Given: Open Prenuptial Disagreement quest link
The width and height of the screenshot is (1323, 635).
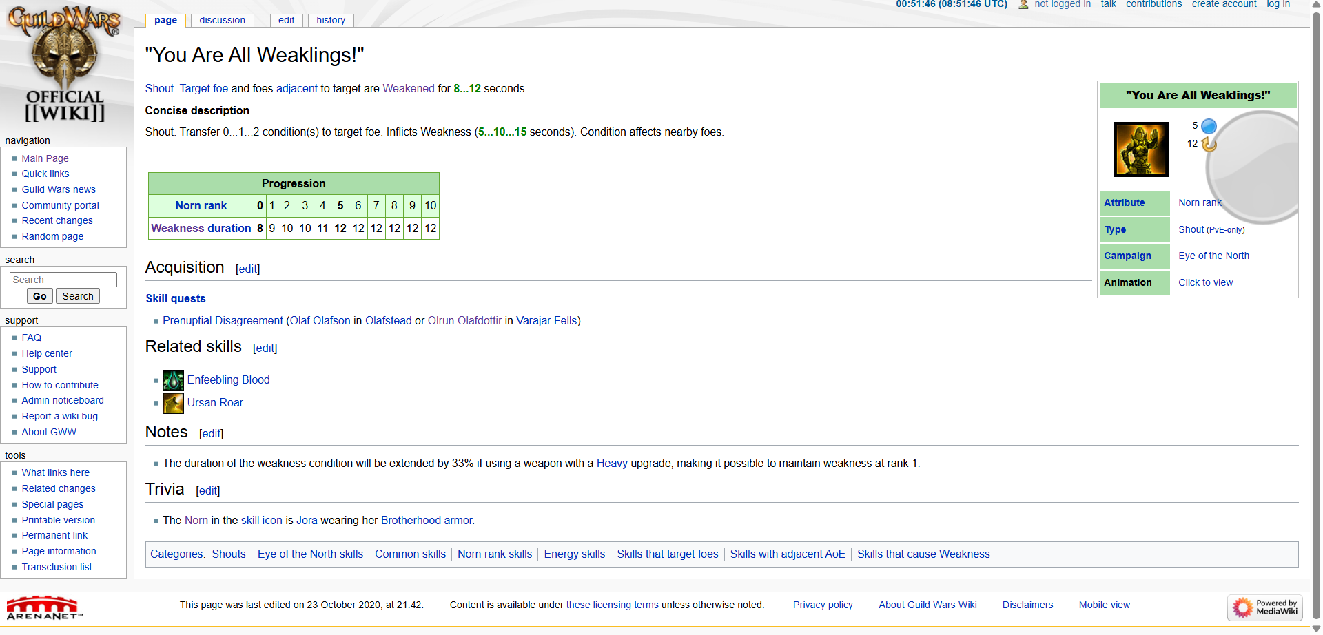Looking at the screenshot, I should click(x=223, y=320).
